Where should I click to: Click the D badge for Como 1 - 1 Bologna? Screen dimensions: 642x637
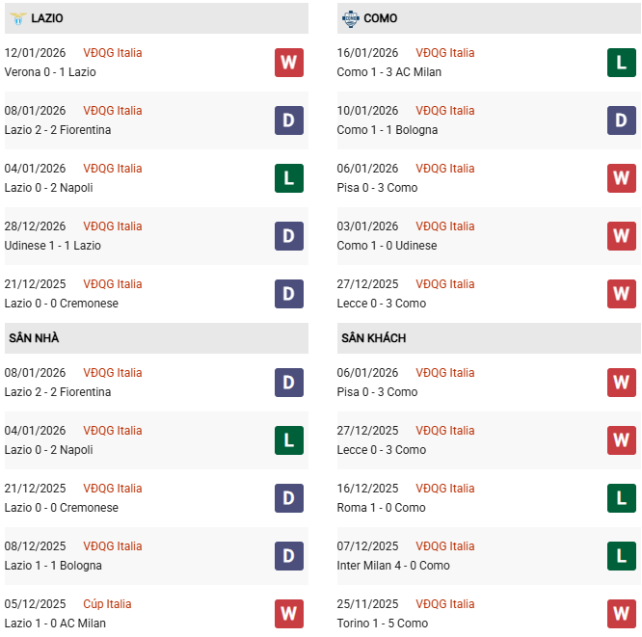pos(622,120)
